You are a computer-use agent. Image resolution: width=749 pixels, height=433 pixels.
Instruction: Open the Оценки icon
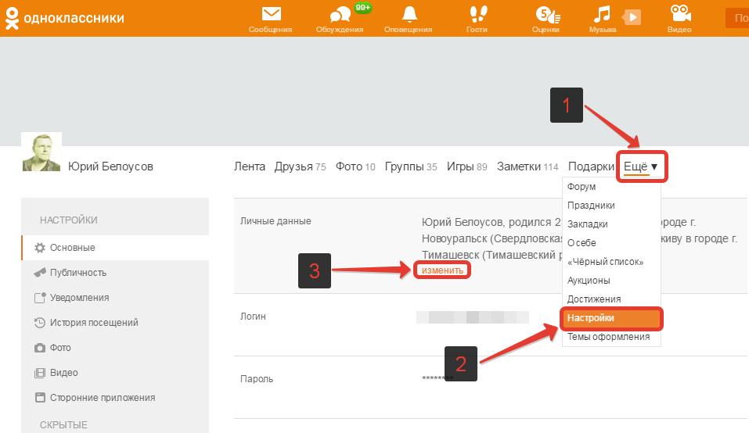click(547, 14)
